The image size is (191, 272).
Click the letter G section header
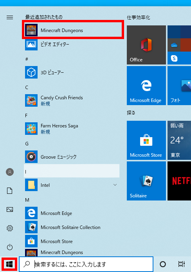(x=27, y=144)
